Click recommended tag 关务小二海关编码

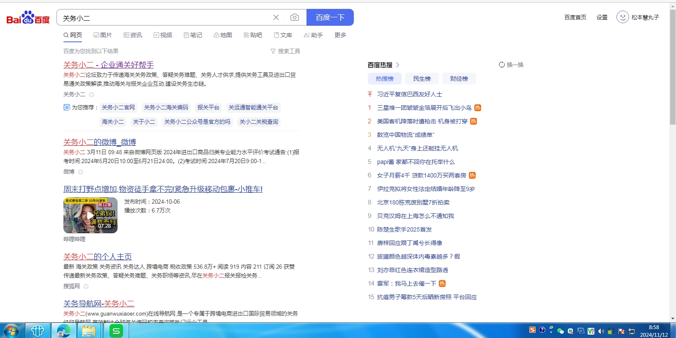point(166,107)
